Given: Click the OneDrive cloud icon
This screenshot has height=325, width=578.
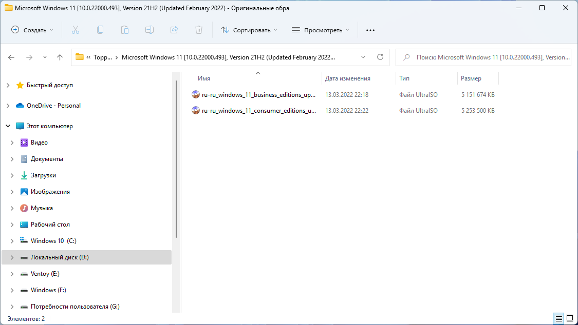Looking at the screenshot, I should click(20, 106).
